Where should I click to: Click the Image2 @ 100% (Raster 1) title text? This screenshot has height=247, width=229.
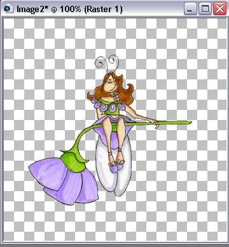click(x=69, y=10)
